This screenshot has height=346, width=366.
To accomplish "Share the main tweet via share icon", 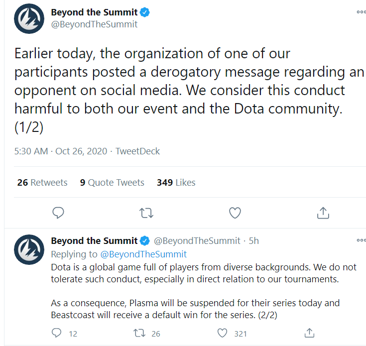I will click(323, 213).
